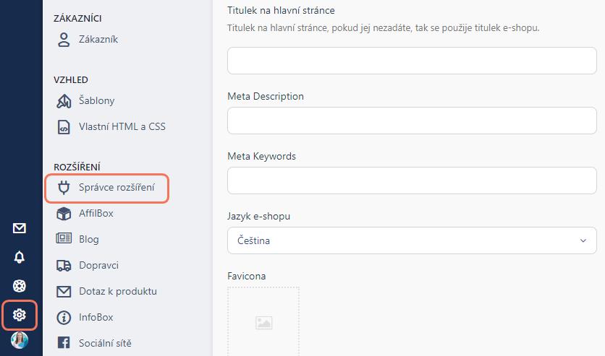Click the Vlastní HTML a CSS code icon
The image size is (605, 356).
tap(64, 127)
